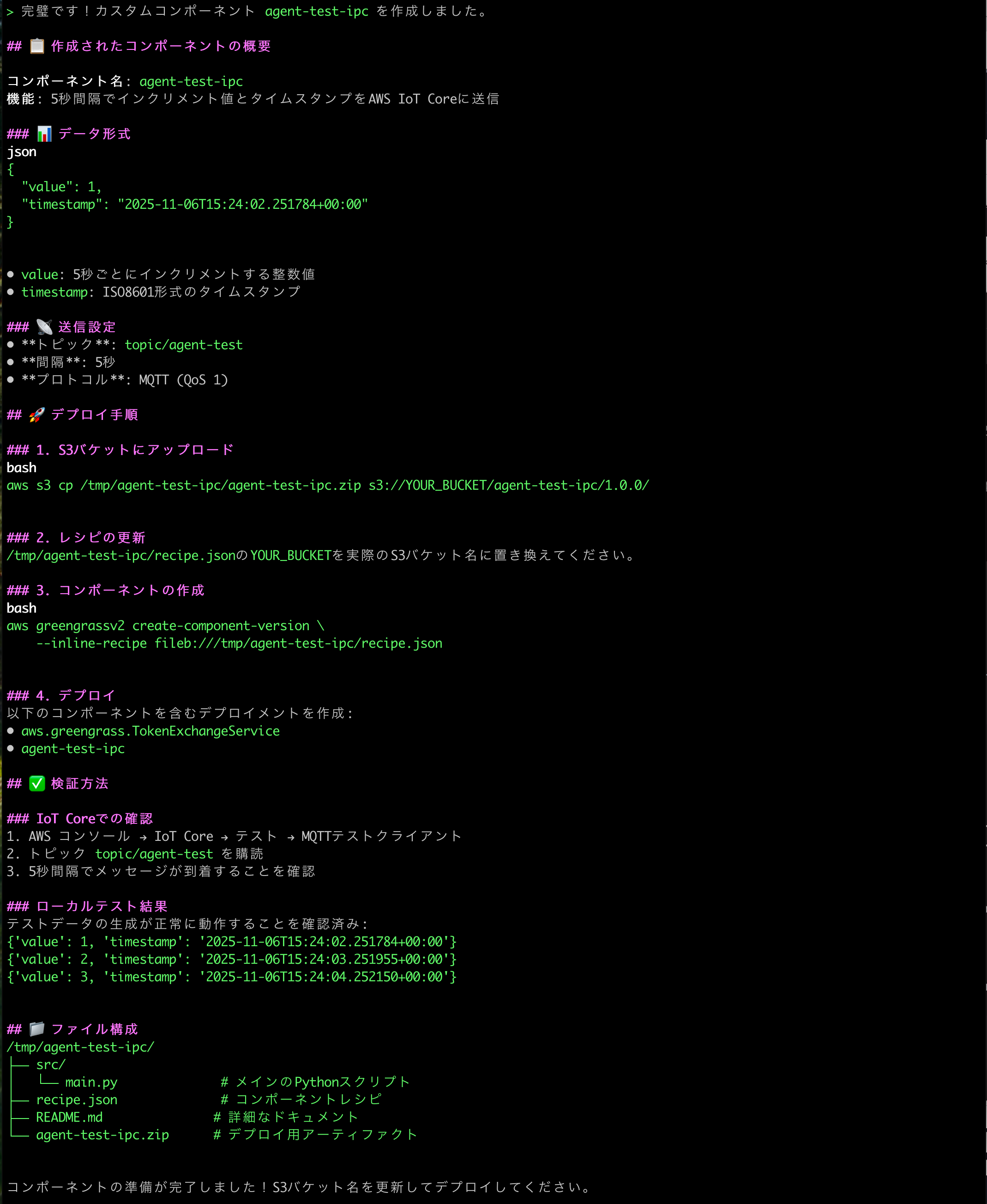Select main.py in the file tree
The height and width of the screenshot is (1204, 987).
[x=91, y=1082]
